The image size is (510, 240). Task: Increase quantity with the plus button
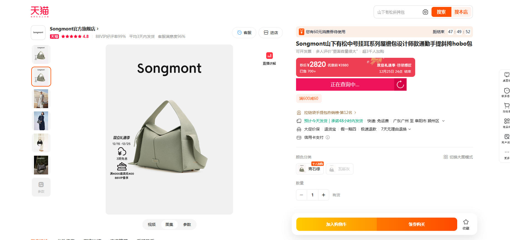pyautogui.click(x=323, y=195)
